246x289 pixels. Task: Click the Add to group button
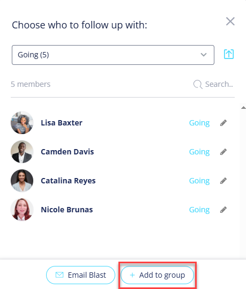[158, 275]
